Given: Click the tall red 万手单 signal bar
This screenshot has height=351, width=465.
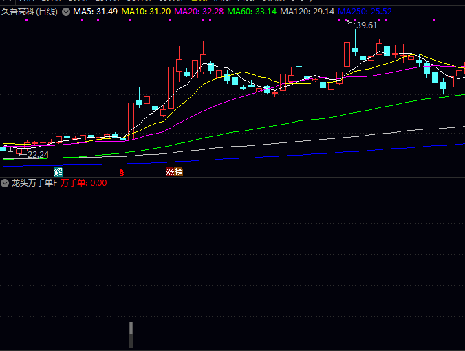Looking at the screenshot, I should tap(131, 255).
